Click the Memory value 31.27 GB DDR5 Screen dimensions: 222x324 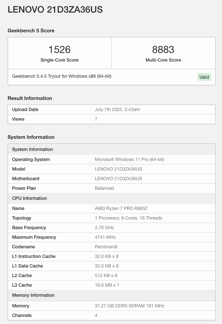click(129, 306)
